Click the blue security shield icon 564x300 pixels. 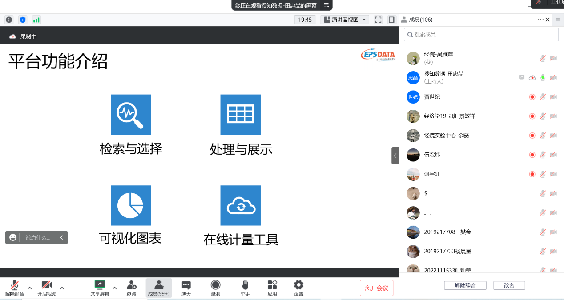coord(23,20)
